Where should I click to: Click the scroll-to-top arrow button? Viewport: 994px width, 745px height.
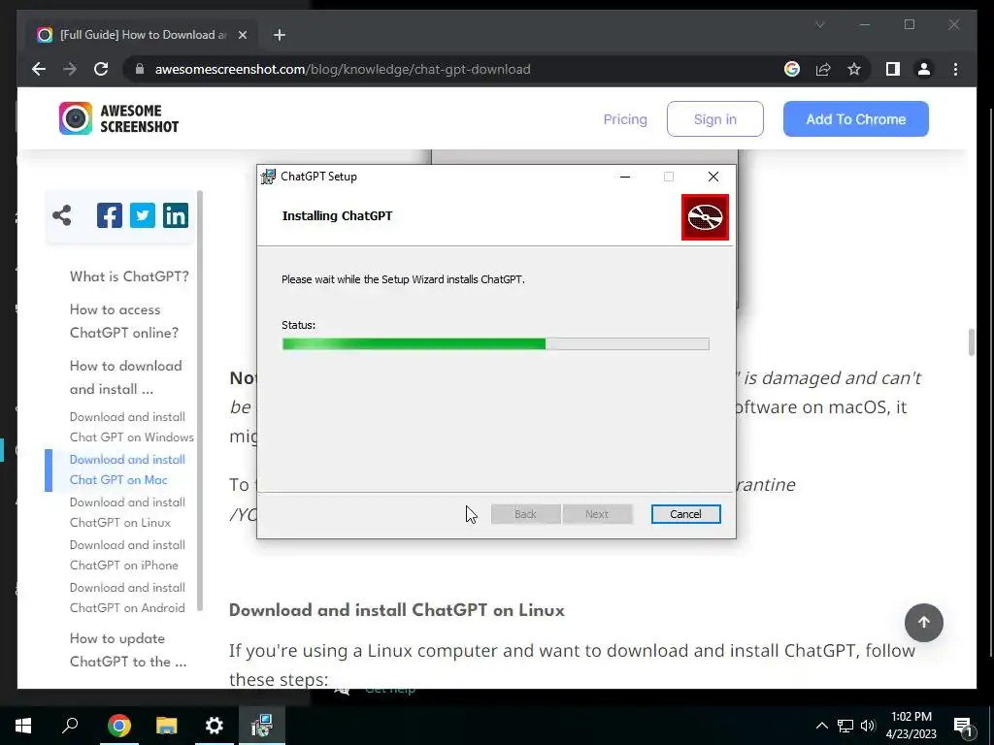(924, 623)
